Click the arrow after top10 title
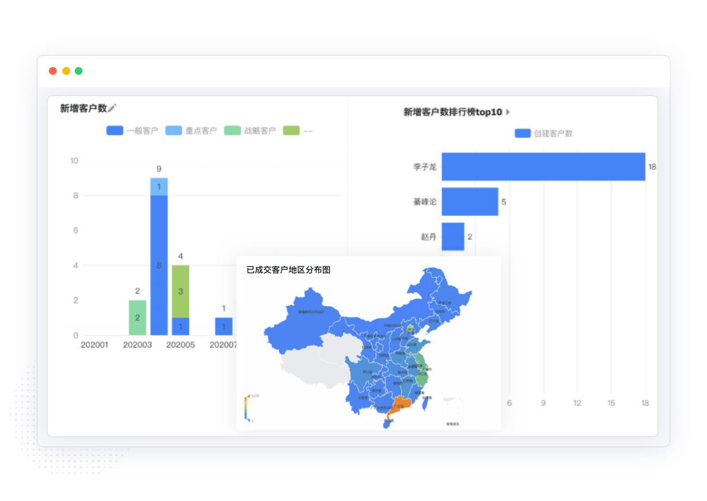 pos(507,112)
